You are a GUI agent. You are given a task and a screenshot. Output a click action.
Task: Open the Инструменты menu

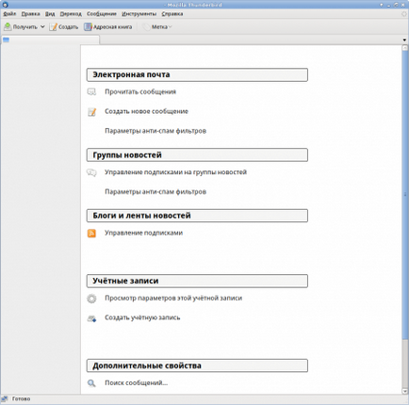(139, 14)
